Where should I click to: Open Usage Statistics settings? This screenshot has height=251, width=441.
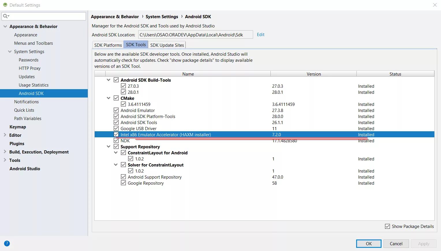click(33, 85)
